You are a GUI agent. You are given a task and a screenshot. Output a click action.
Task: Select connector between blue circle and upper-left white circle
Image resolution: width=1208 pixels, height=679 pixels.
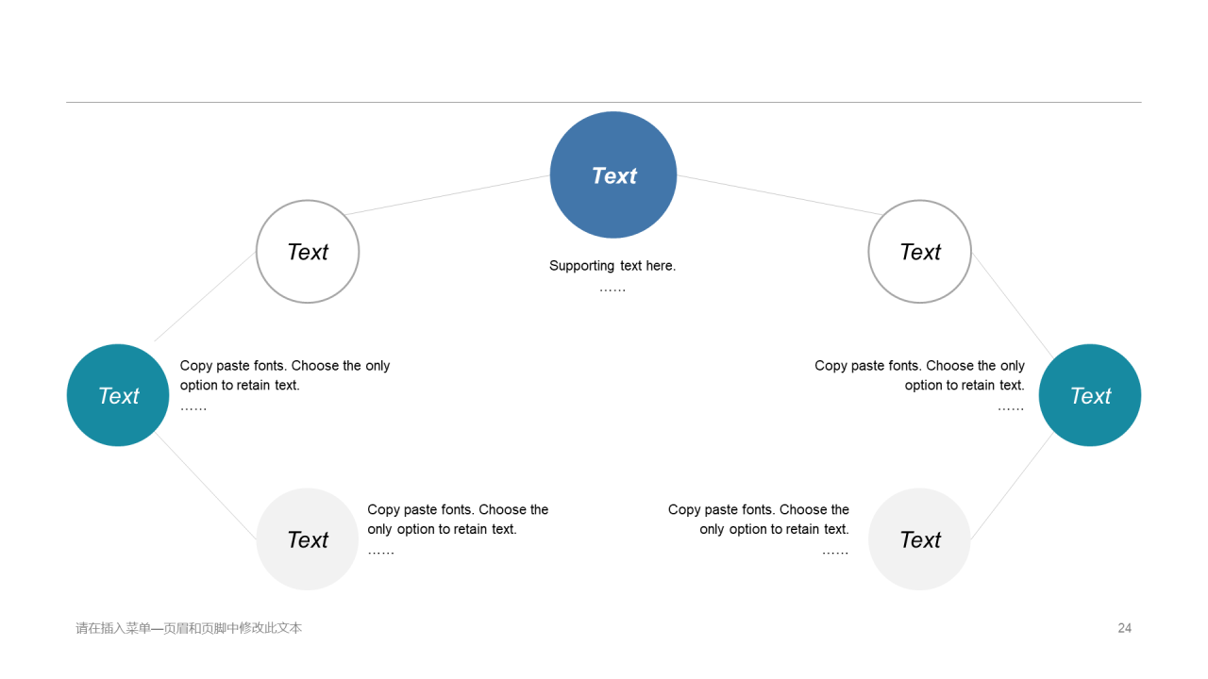click(446, 195)
